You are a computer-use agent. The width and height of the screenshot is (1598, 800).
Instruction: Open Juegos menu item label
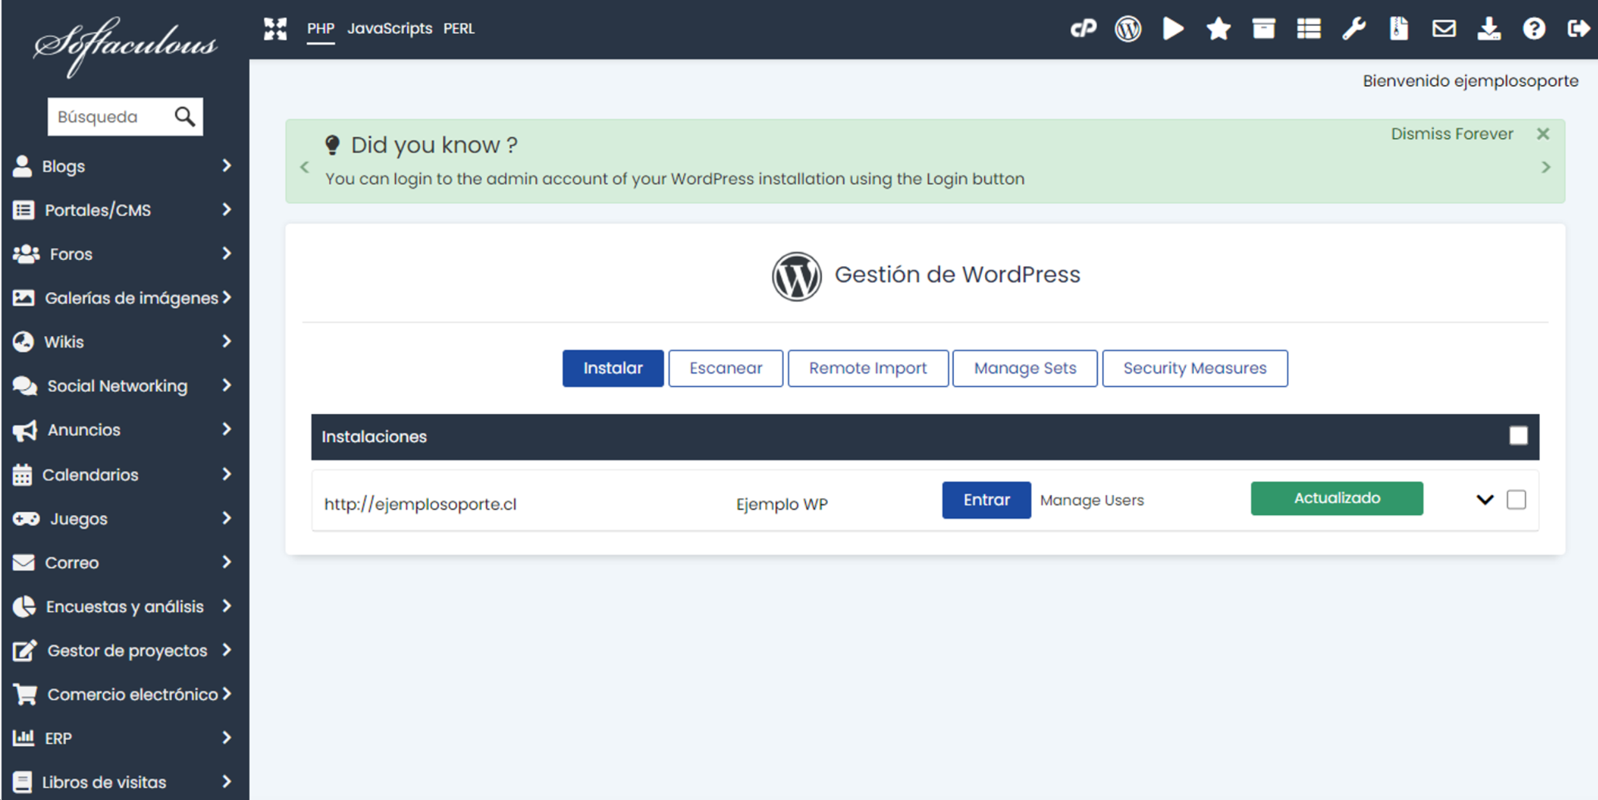click(79, 519)
